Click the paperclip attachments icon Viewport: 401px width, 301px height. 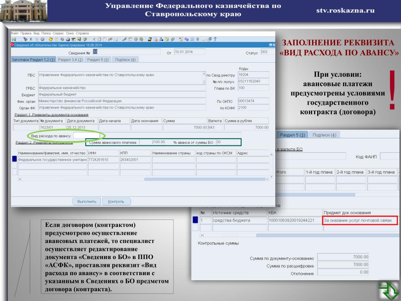point(172,39)
